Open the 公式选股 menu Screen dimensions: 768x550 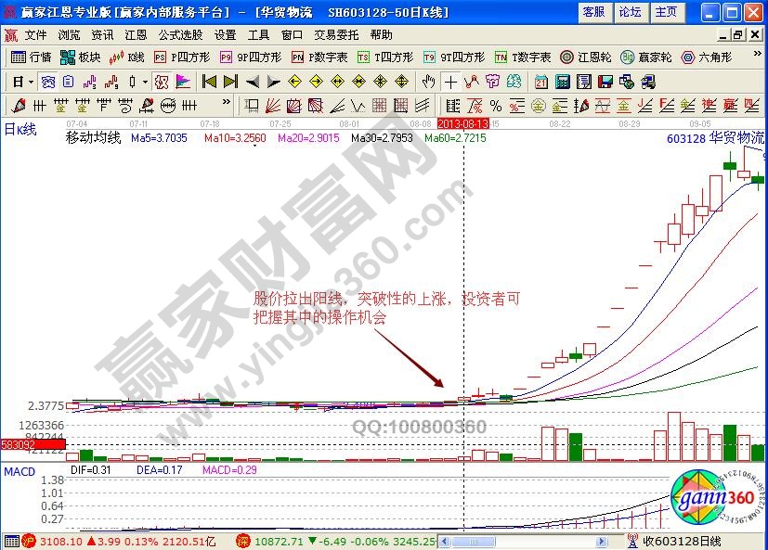(180, 34)
